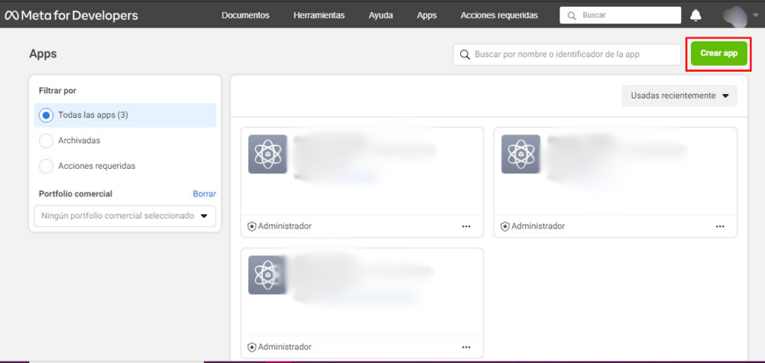Open the Documentos menu
The height and width of the screenshot is (363, 765).
(245, 15)
